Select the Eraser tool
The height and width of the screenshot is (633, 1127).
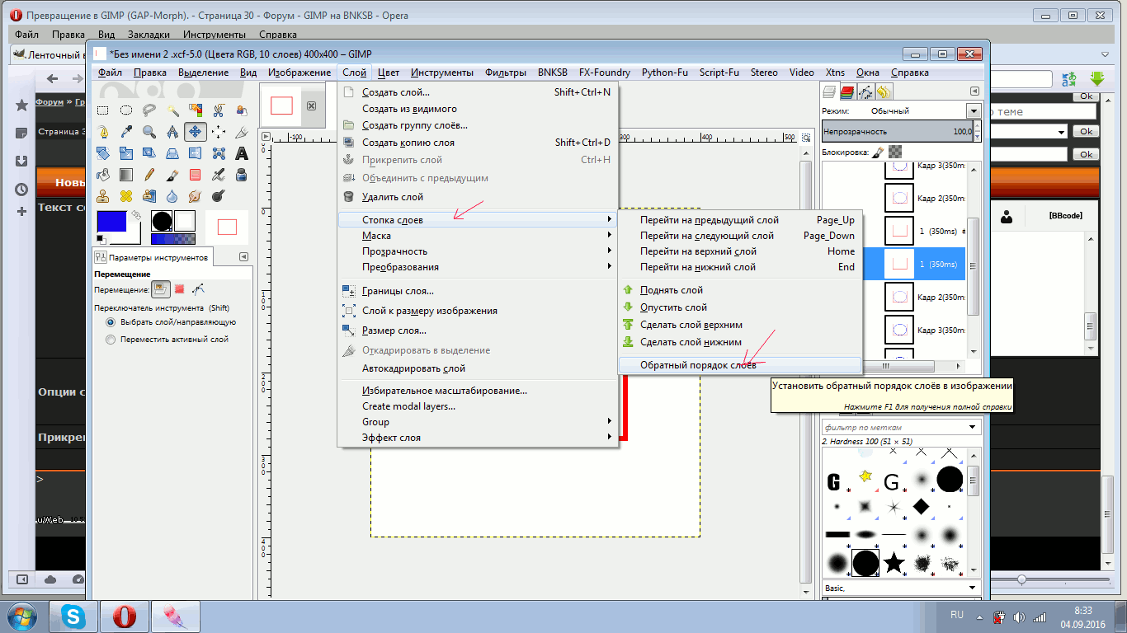click(x=196, y=175)
